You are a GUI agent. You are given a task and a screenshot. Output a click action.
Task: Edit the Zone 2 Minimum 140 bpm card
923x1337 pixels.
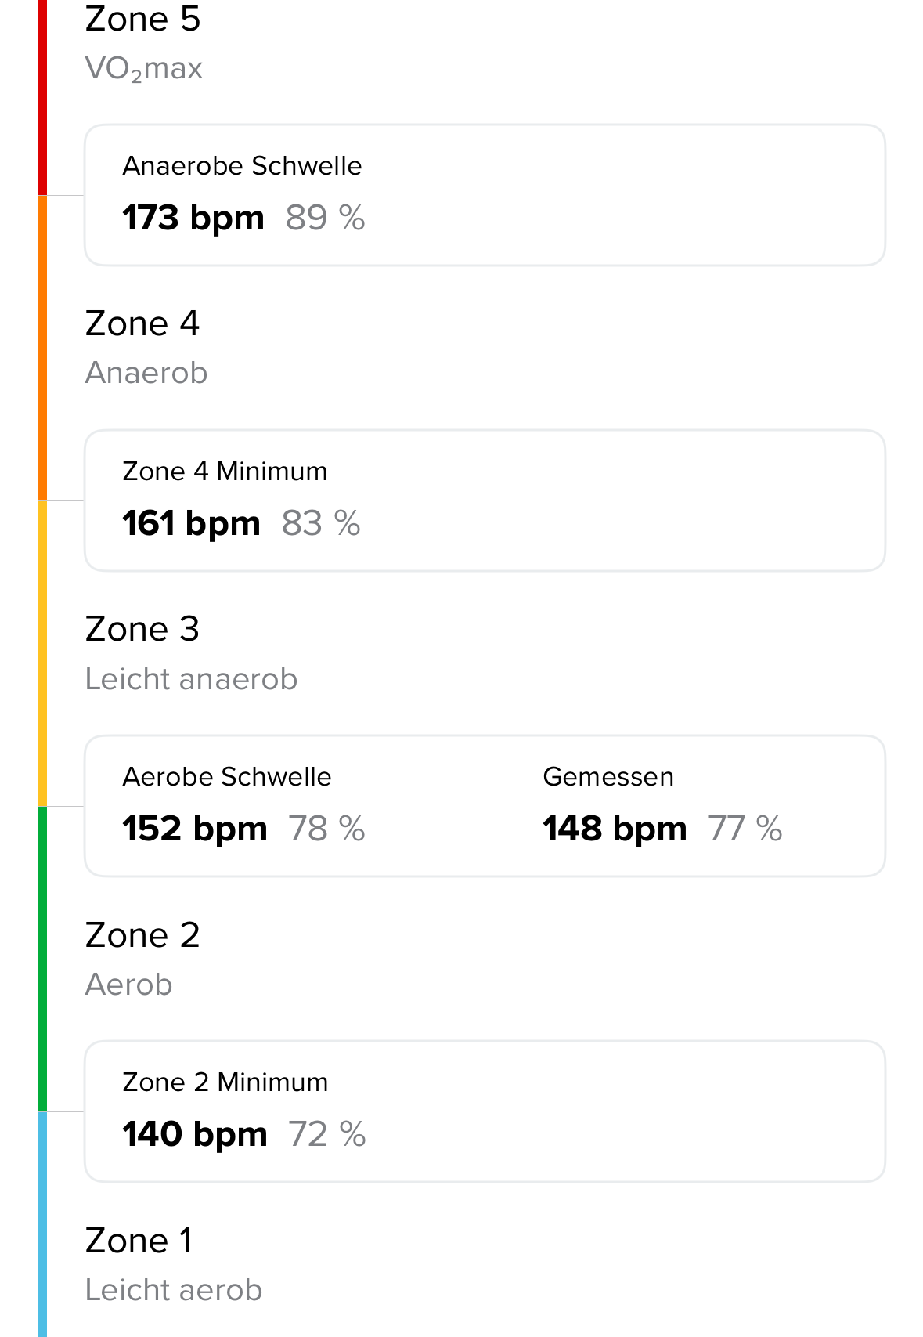tap(485, 1111)
